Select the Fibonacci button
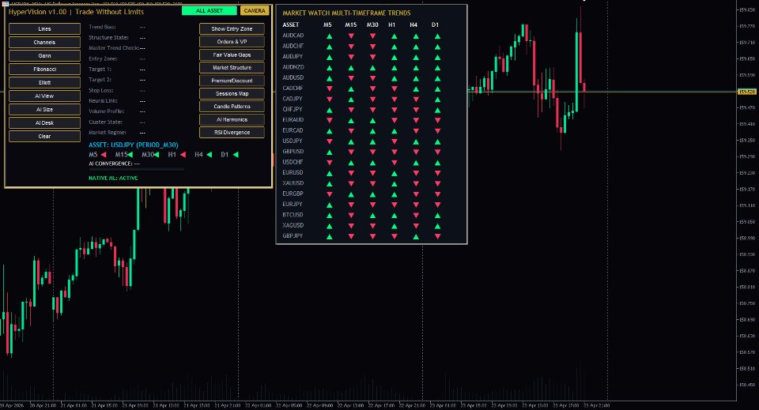This screenshot has height=410, width=759. point(44,70)
